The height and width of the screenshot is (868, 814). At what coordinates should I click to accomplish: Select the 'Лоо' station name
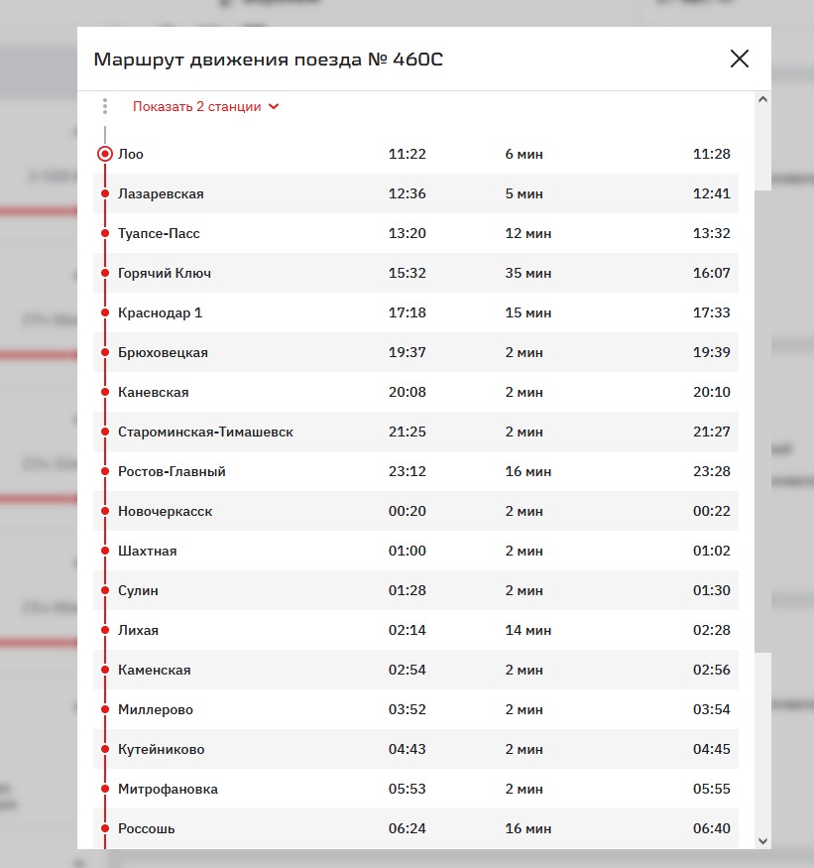(131, 154)
